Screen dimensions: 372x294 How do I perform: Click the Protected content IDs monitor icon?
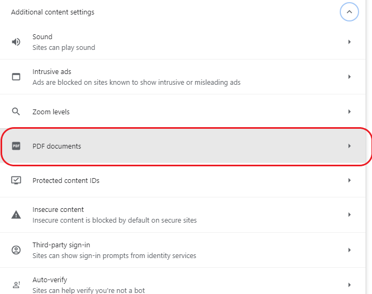tap(16, 180)
